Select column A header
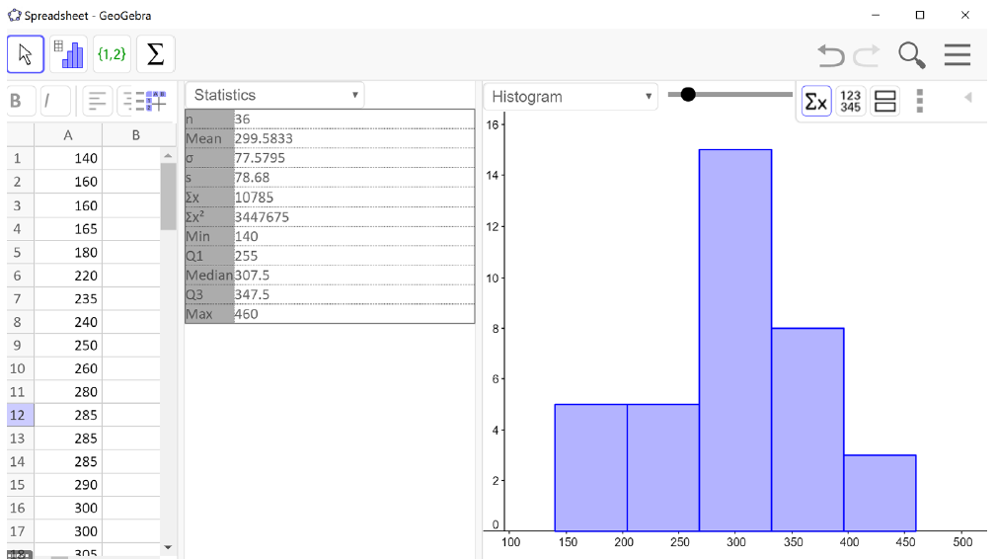Image resolution: width=996 pixels, height=559 pixels. click(68, 135)
